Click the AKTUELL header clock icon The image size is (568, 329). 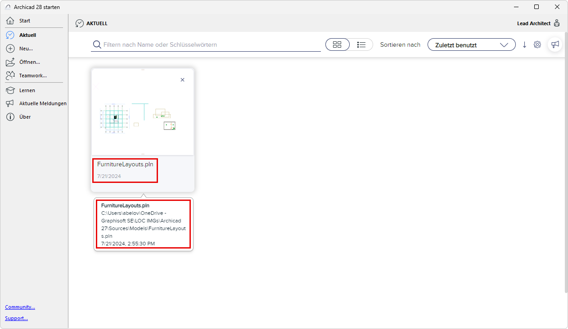(80, 23)
